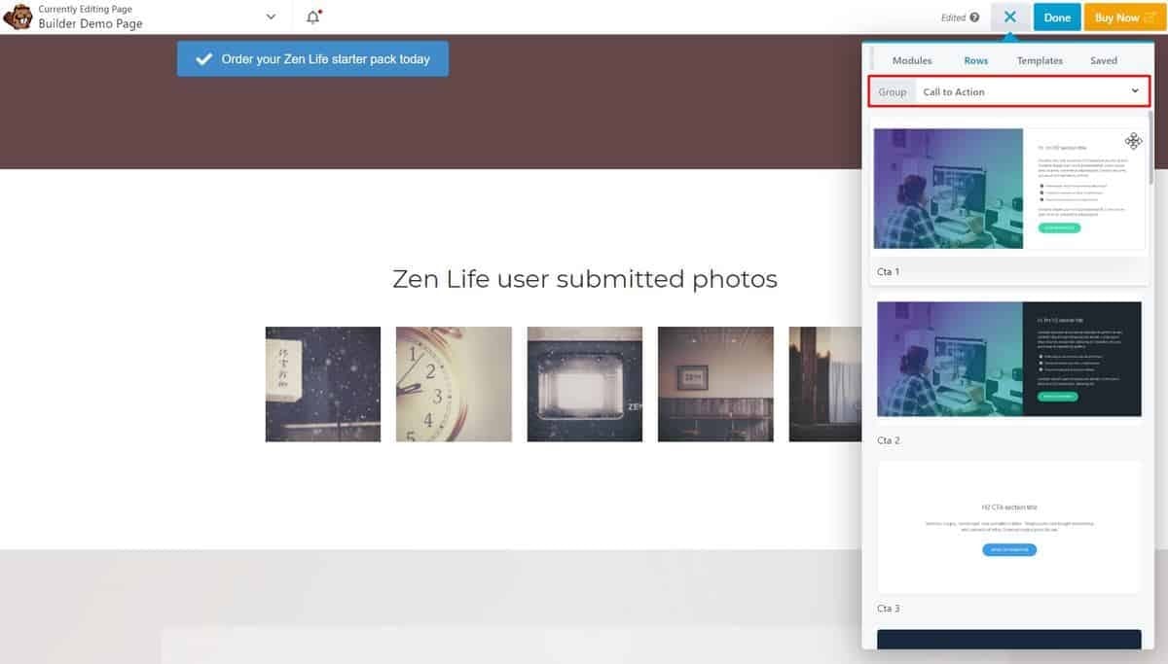Click the Rows tab
The width and height of the screenshot is (1168, 664).
[975, 59]
